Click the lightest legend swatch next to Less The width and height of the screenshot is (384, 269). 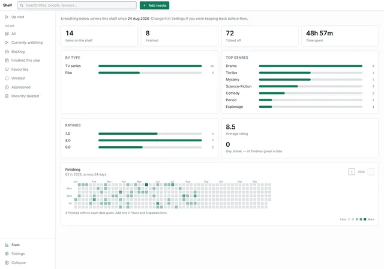click(x=349, y=219)
